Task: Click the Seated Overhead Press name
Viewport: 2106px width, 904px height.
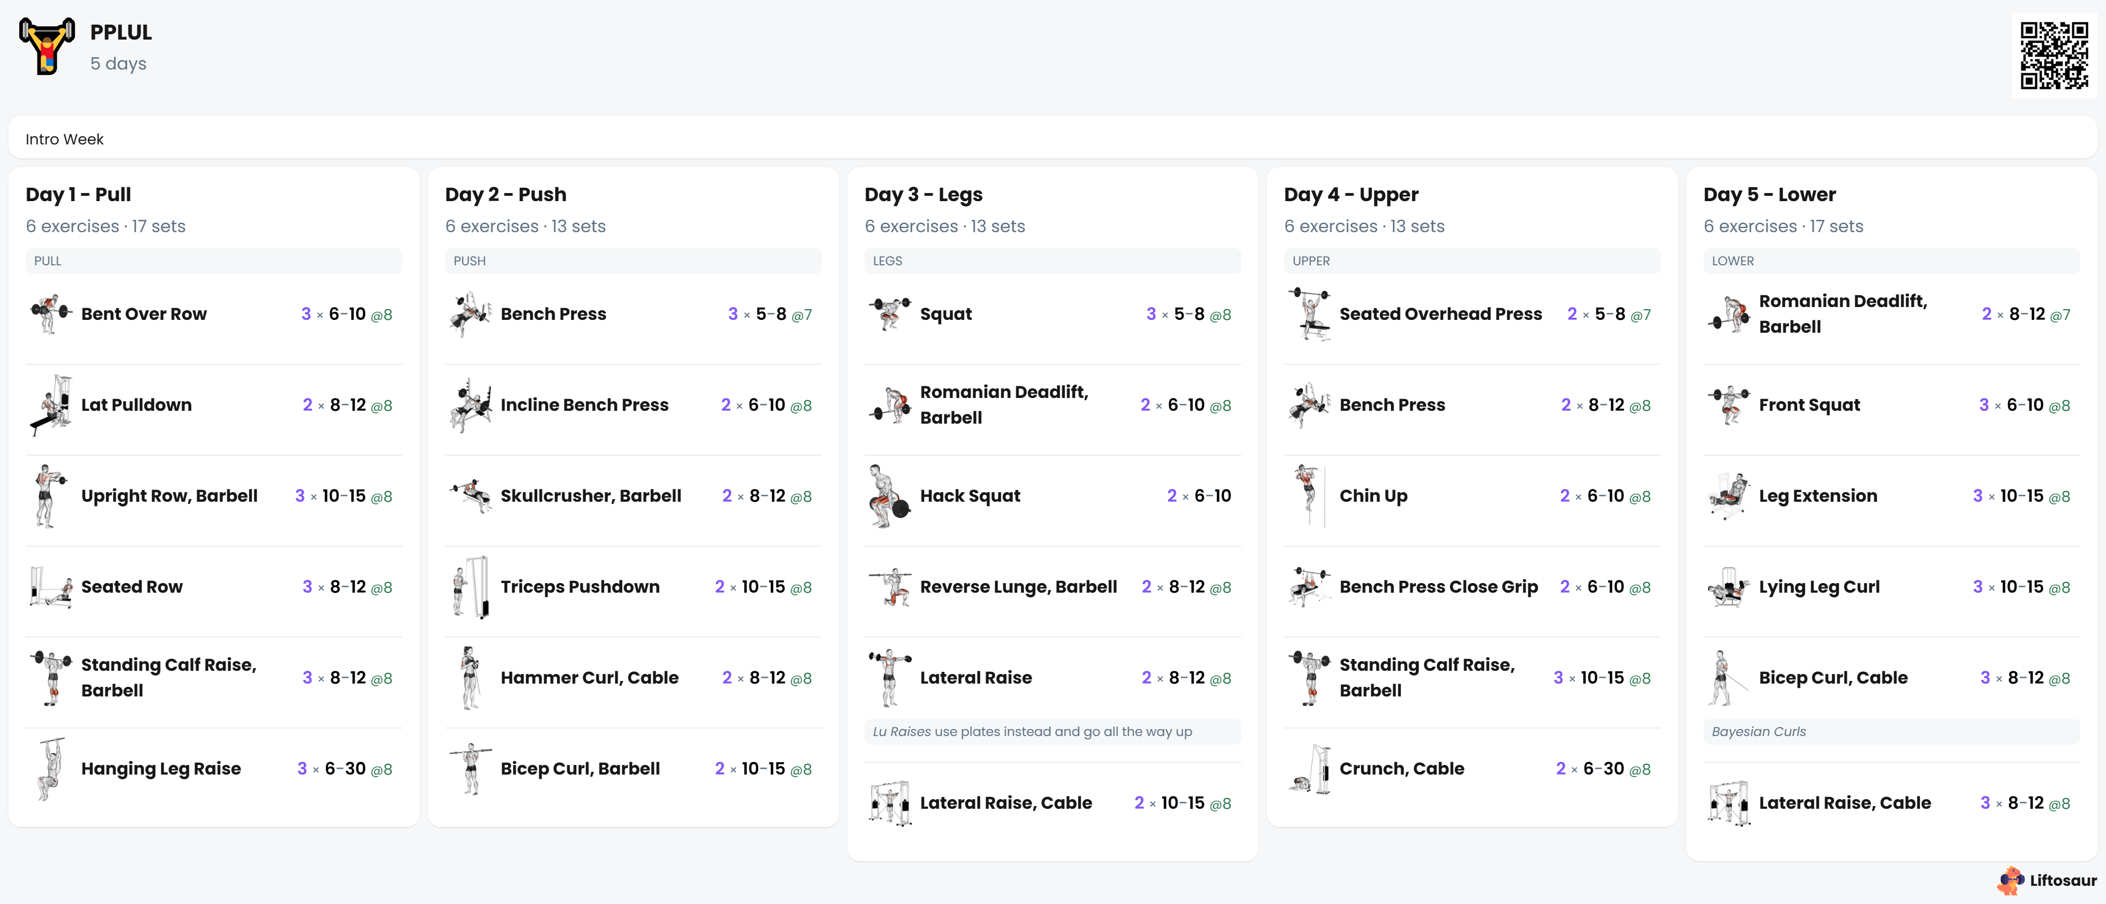Action: click(1440, 314)
